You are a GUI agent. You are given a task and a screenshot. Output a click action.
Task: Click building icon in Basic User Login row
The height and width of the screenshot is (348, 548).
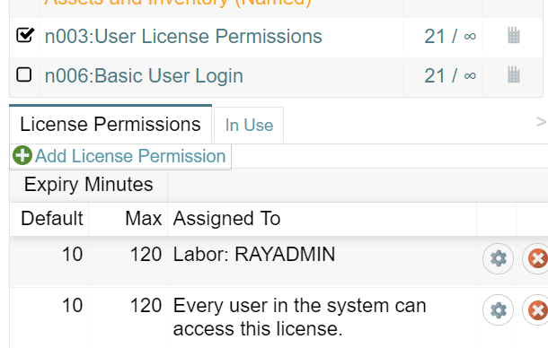513,74
